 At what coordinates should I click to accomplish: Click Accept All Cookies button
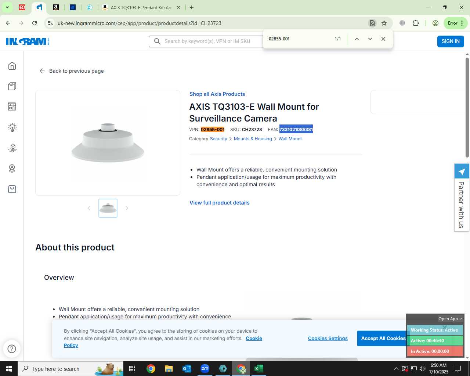pyautogui.click(x=383, y=339)
